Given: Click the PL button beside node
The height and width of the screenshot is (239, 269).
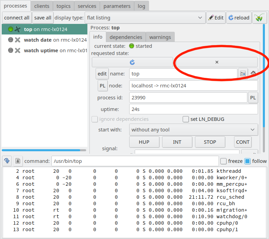Looking at the screenshot, I should [x=102, y=86].
